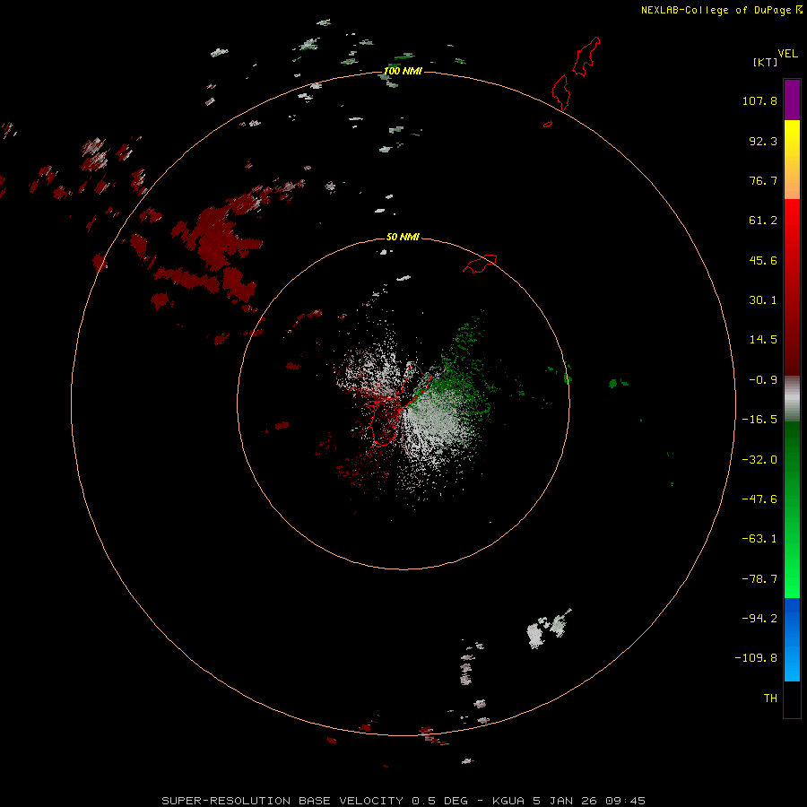Click the -16.5 legend value
The height and width of the screenshot is (807, 807).
759,420
